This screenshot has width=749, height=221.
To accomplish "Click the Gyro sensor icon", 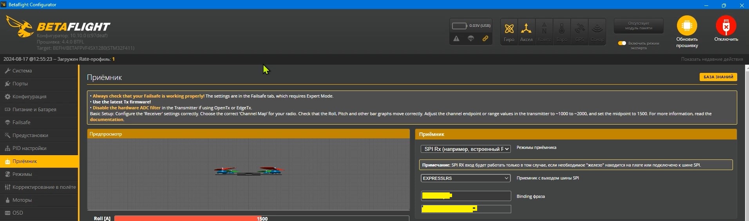I will pos(509,29).
